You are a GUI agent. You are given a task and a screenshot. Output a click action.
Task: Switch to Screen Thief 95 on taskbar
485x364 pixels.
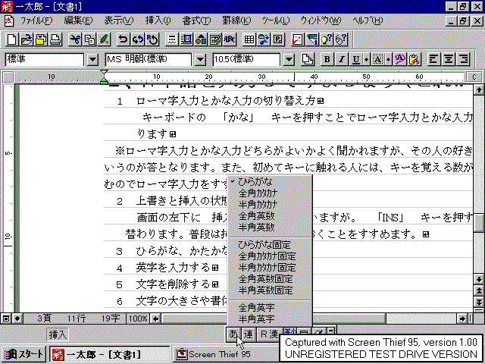pos(226,354)
